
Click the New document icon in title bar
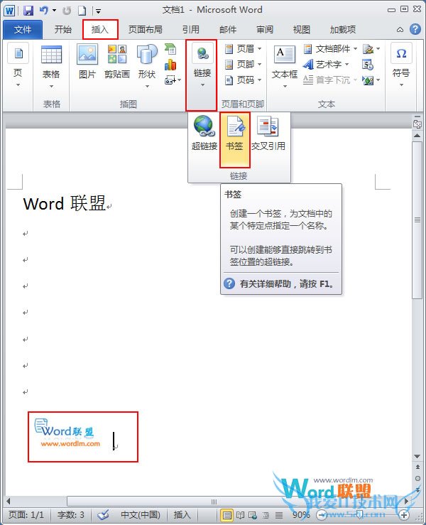(82, 11)
